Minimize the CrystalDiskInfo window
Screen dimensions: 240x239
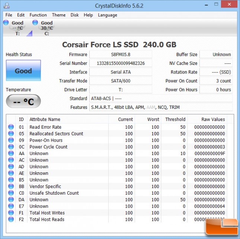point(207,5)
